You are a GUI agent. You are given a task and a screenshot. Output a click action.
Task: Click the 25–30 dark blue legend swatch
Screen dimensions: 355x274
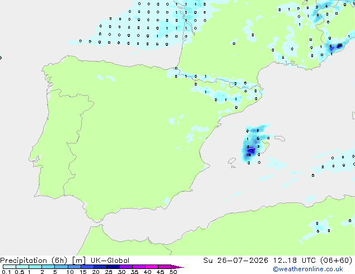point(113,267)
